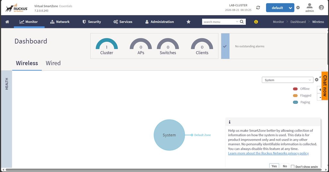
Task: Open the Network menu
Action: tap(60, 22)
